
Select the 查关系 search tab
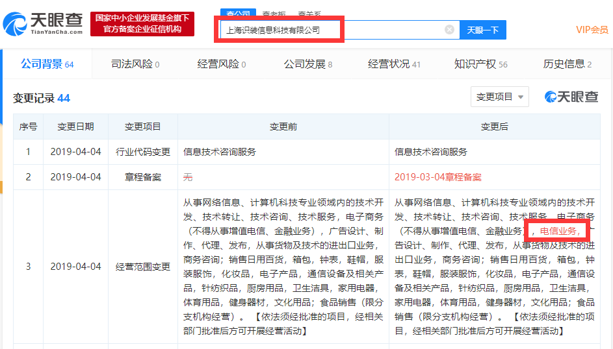[x=309, y=14]
